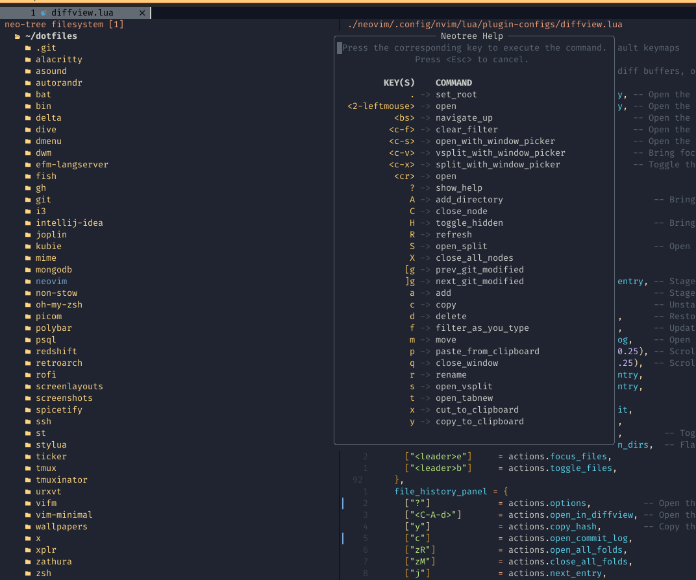Click the paste_from_clipboard help entry
The height and width of the screenshot is (580, 696).
[x=488, y=351]
